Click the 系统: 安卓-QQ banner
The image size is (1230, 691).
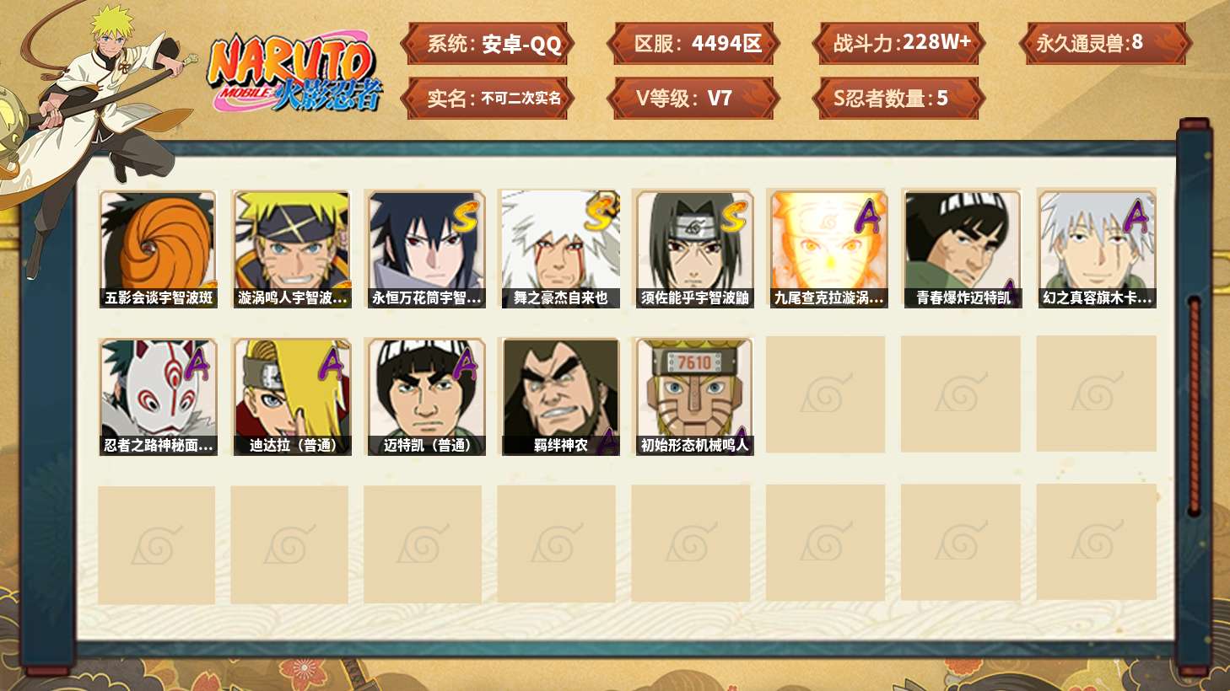pos(488,44)
